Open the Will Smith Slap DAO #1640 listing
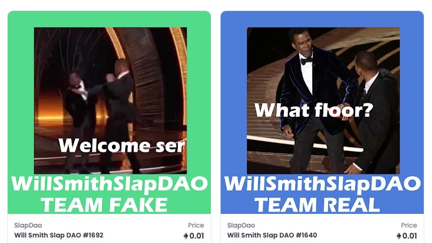This screenshot has height=243, width=432. tap(272, 235)
